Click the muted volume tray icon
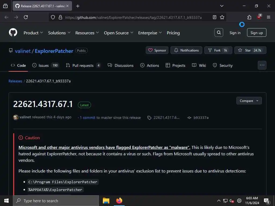 tap(231, 201)
